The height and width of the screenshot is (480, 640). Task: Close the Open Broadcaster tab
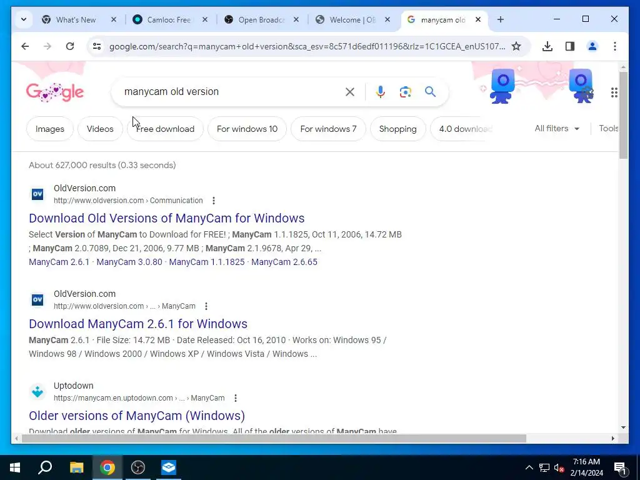[x=296, y=19]
